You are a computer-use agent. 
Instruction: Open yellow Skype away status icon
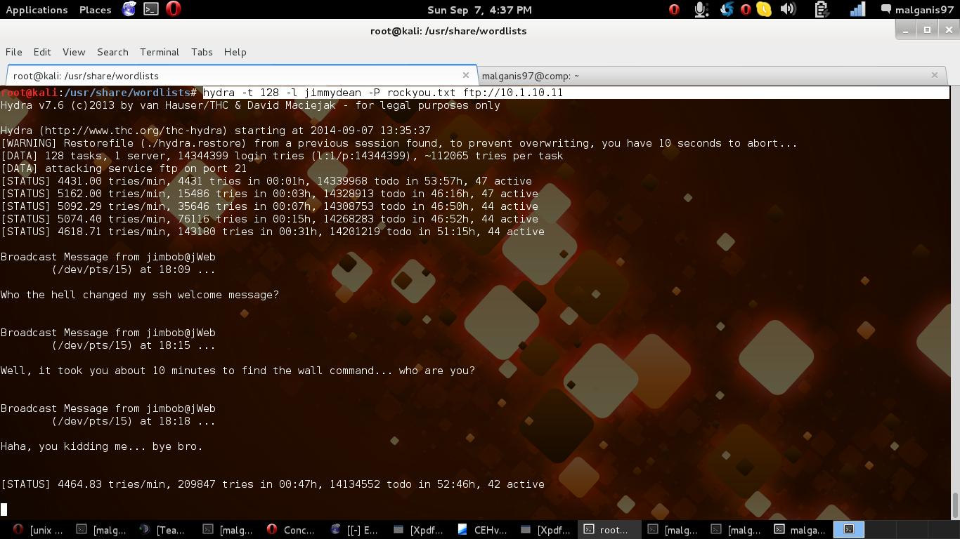pos(763,9)
